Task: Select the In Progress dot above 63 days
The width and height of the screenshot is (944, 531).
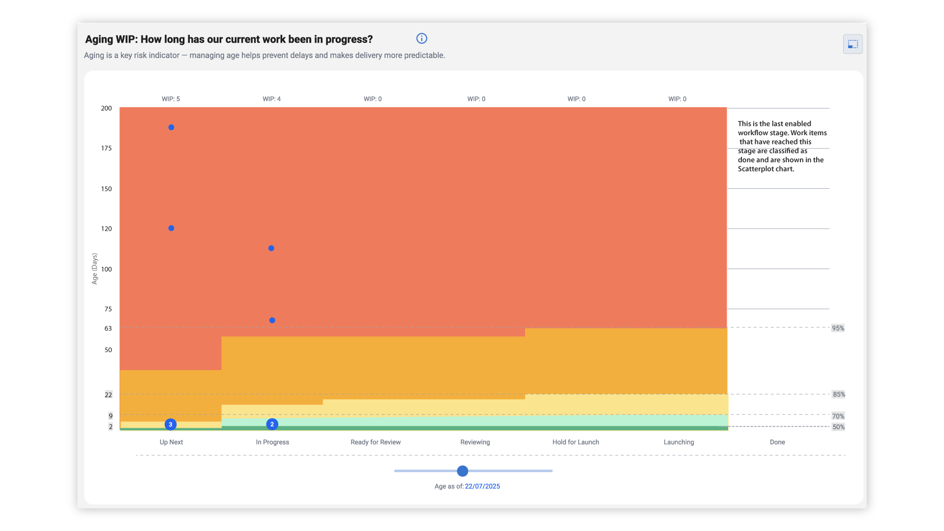Action: (272, 321)
